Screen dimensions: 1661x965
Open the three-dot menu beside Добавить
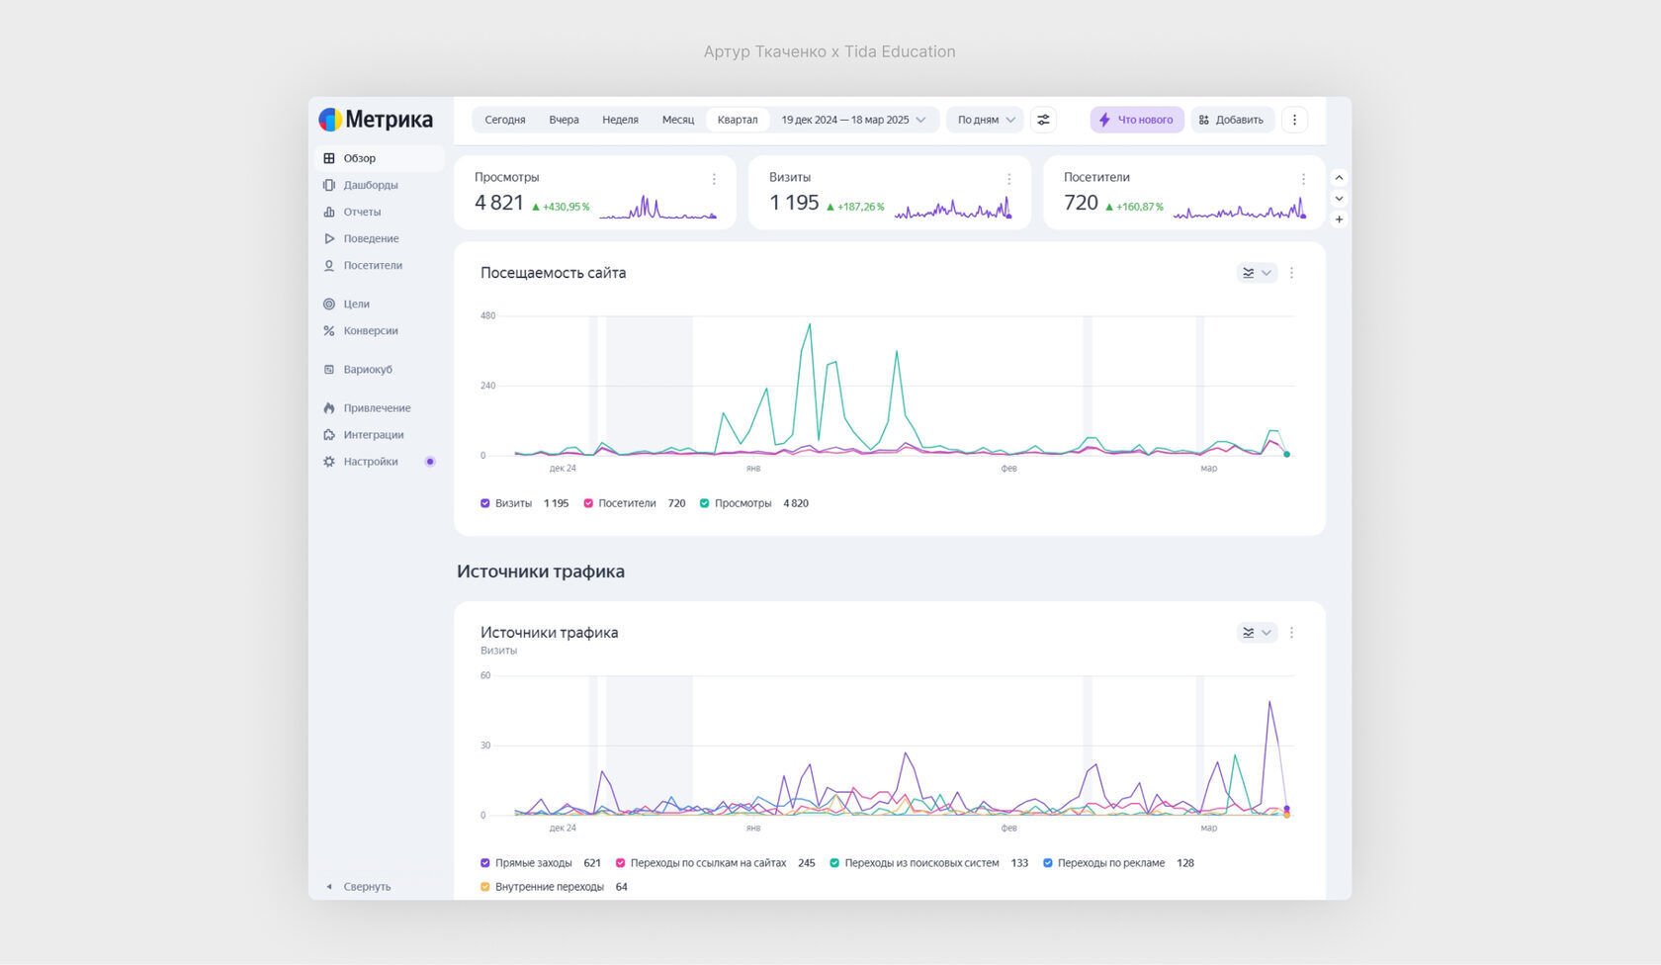coord(1294,120)
